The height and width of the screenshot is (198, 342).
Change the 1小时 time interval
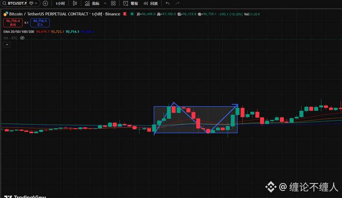point(60,3)
